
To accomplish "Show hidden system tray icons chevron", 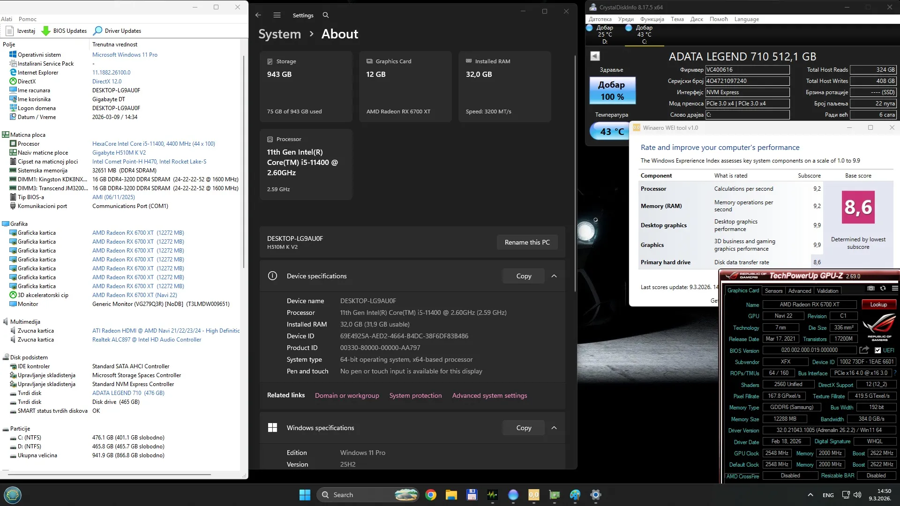I will click(x=810, y=495).
